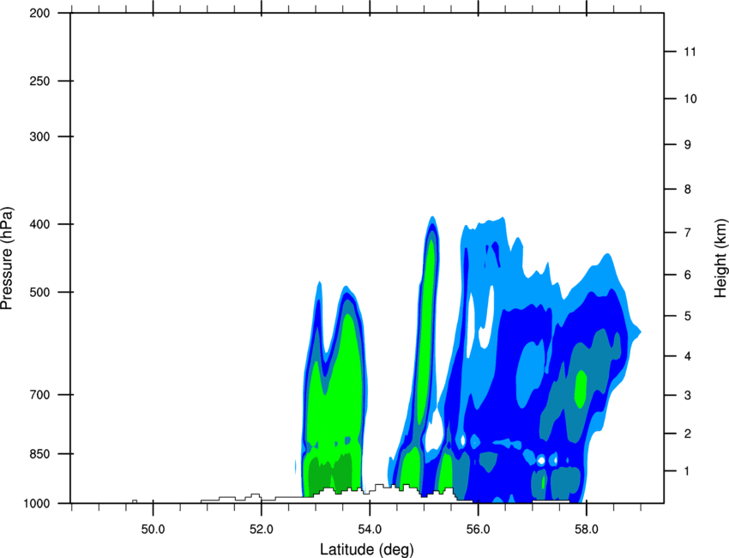Pick the 5 km height label
Image resolution: width=729 pixels, height=558 pixels.
(x=688, y=317)
